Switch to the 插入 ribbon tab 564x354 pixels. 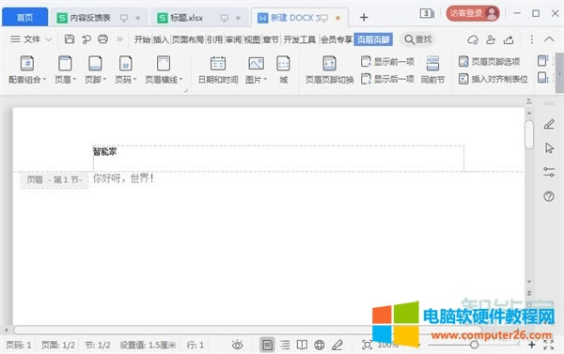click(161, 39)
